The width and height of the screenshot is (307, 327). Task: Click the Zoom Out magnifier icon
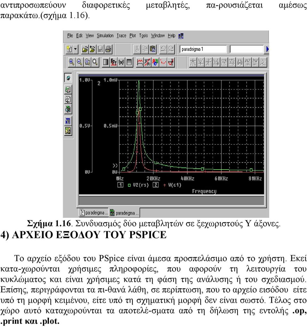click(79, 62)
